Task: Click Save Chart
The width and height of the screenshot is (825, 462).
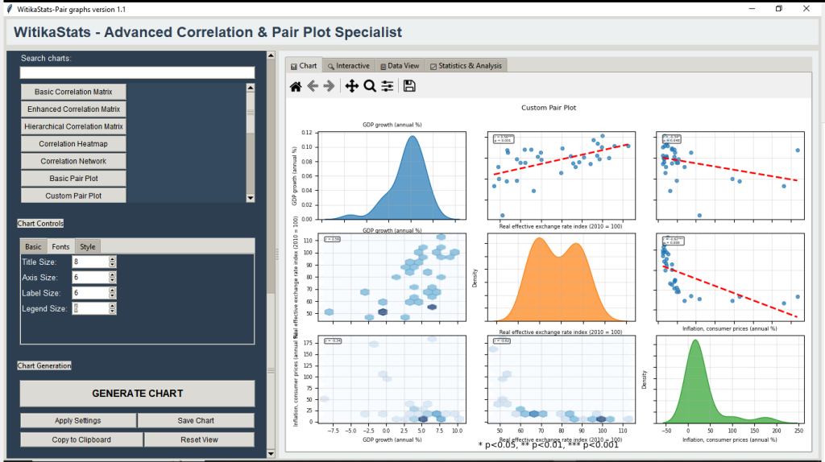Action: (196, 420)
